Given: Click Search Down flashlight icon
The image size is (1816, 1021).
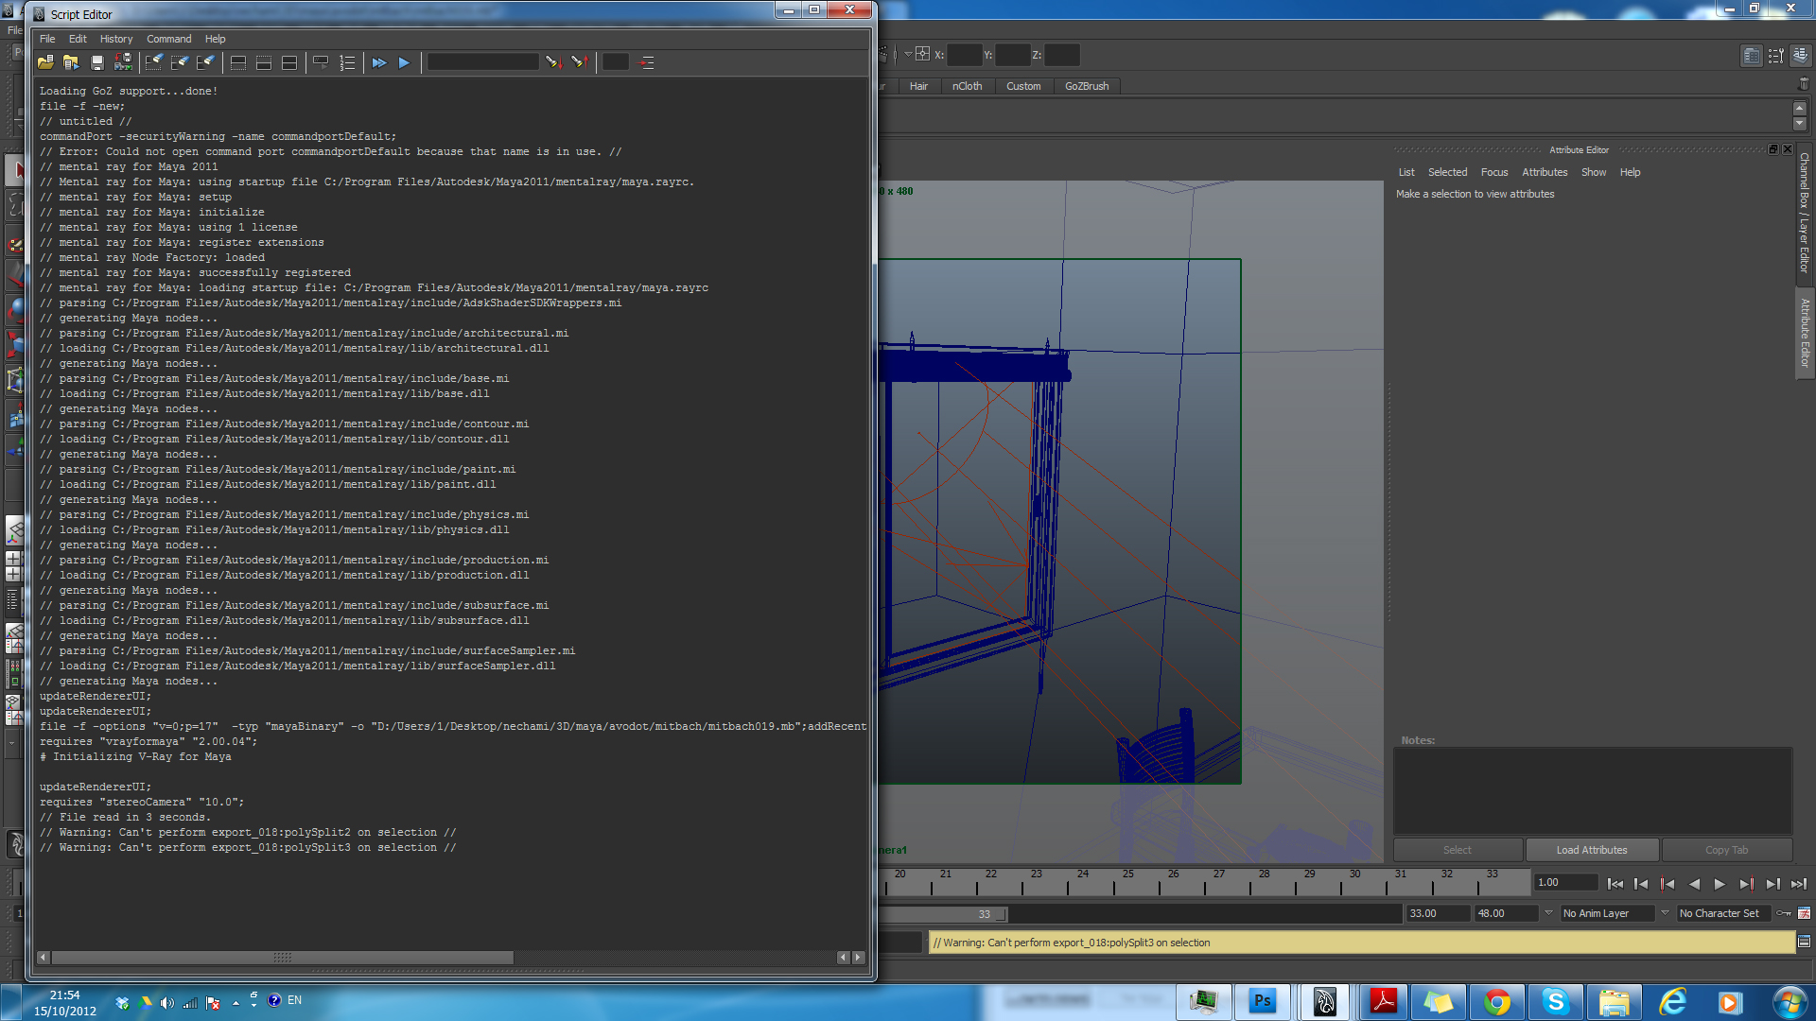Looking at the screenshot, I should (x=554, y=62).
